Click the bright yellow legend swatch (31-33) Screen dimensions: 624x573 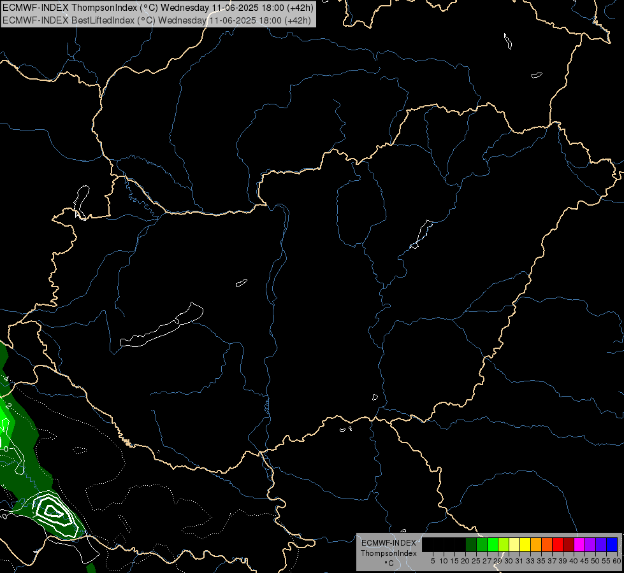point(525,544)
